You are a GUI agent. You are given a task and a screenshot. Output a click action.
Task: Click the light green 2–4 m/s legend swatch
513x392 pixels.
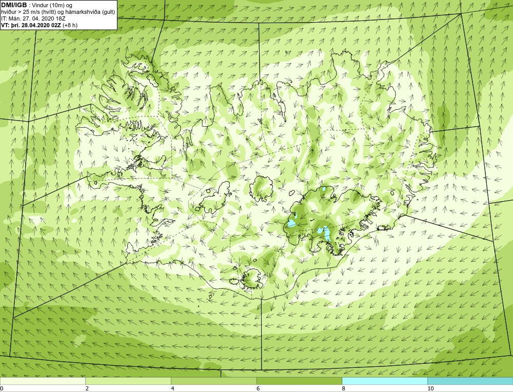click(128, 381)
